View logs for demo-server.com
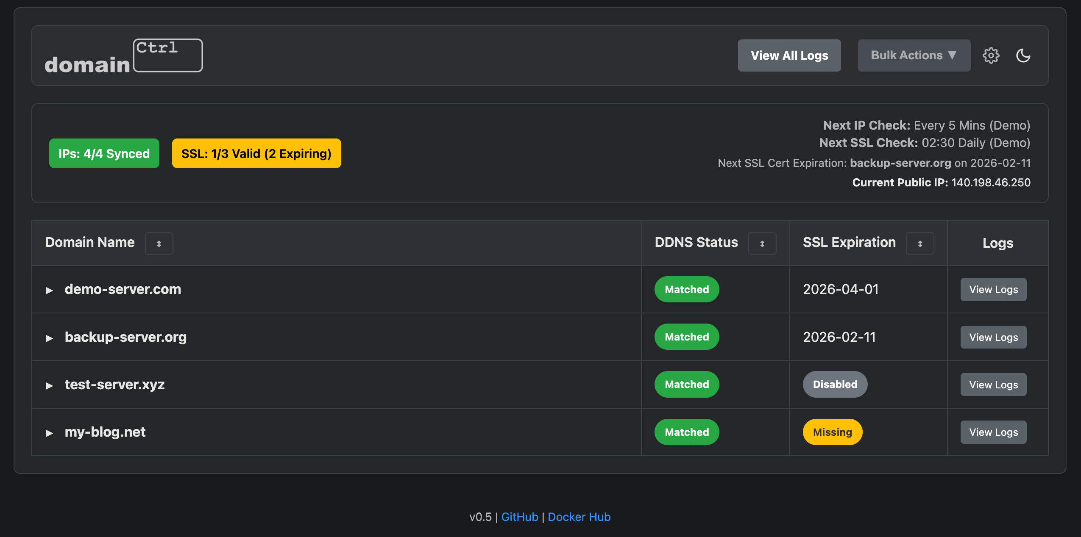Image resolution: width=1081 pixels, height=537 pixels. coord(993,290)
